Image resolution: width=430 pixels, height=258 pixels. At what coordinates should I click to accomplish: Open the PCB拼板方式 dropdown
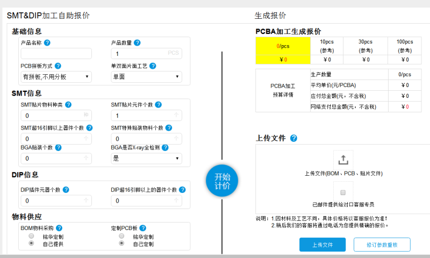[x=56, y=77]
